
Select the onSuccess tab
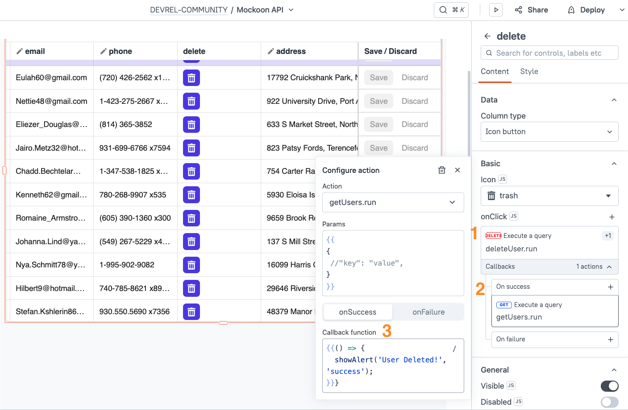(x=358, y=312)
